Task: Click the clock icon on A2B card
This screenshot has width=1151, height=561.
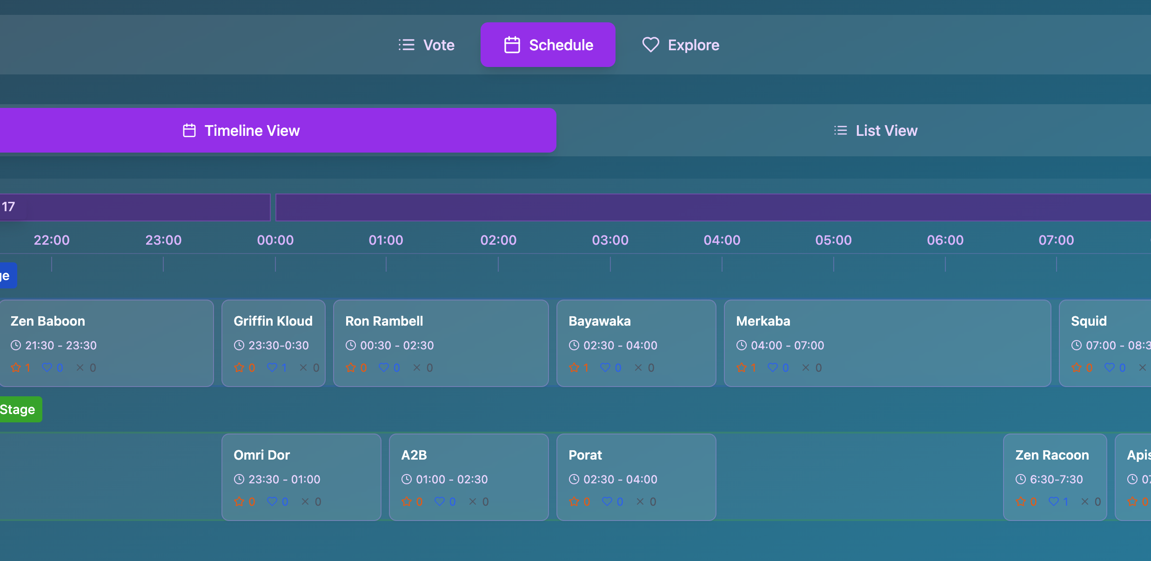Action: click(407, 479)
